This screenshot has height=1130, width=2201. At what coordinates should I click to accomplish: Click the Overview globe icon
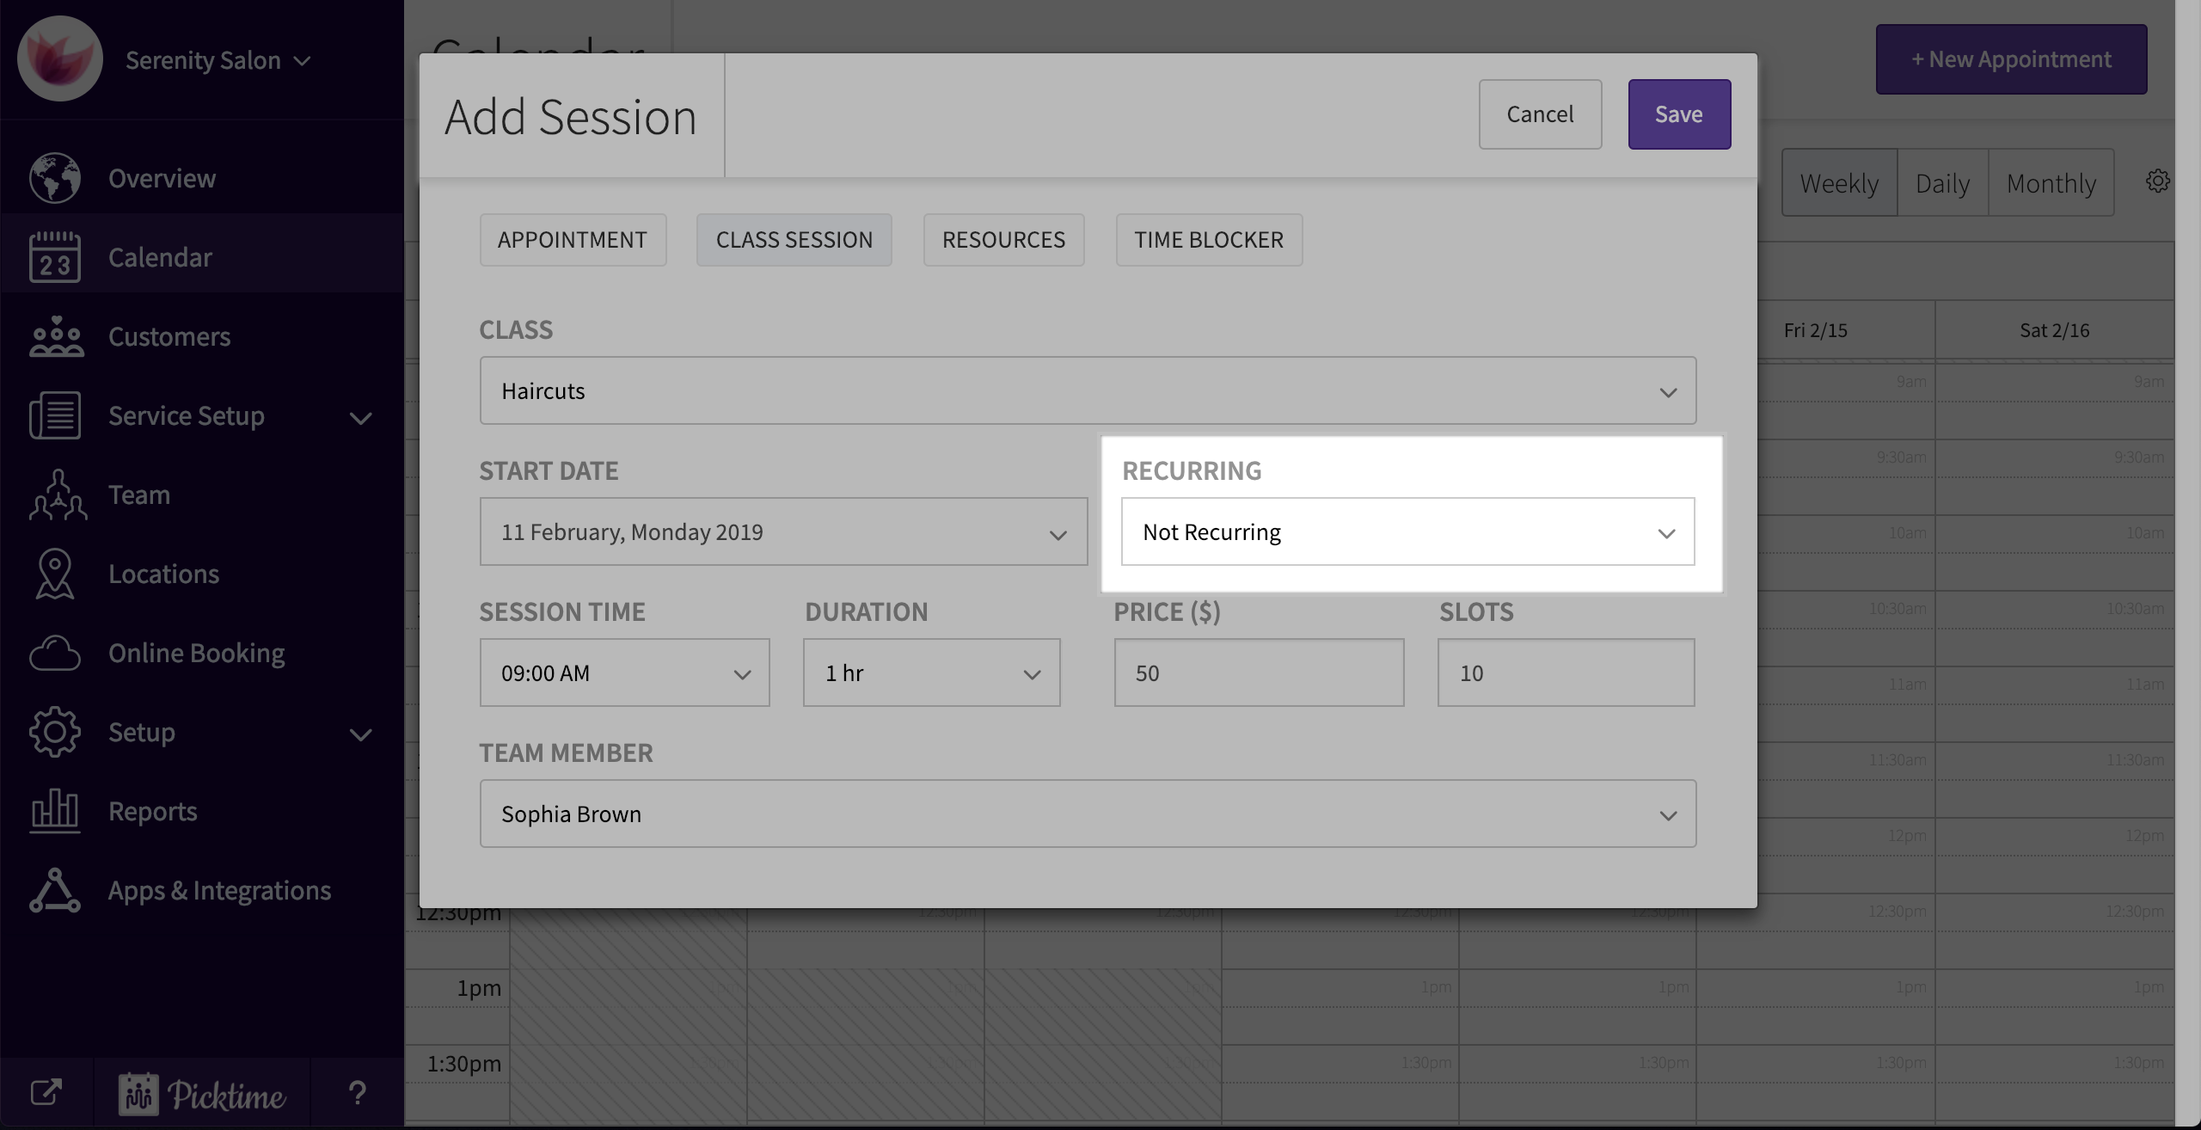tap(55, 178)
